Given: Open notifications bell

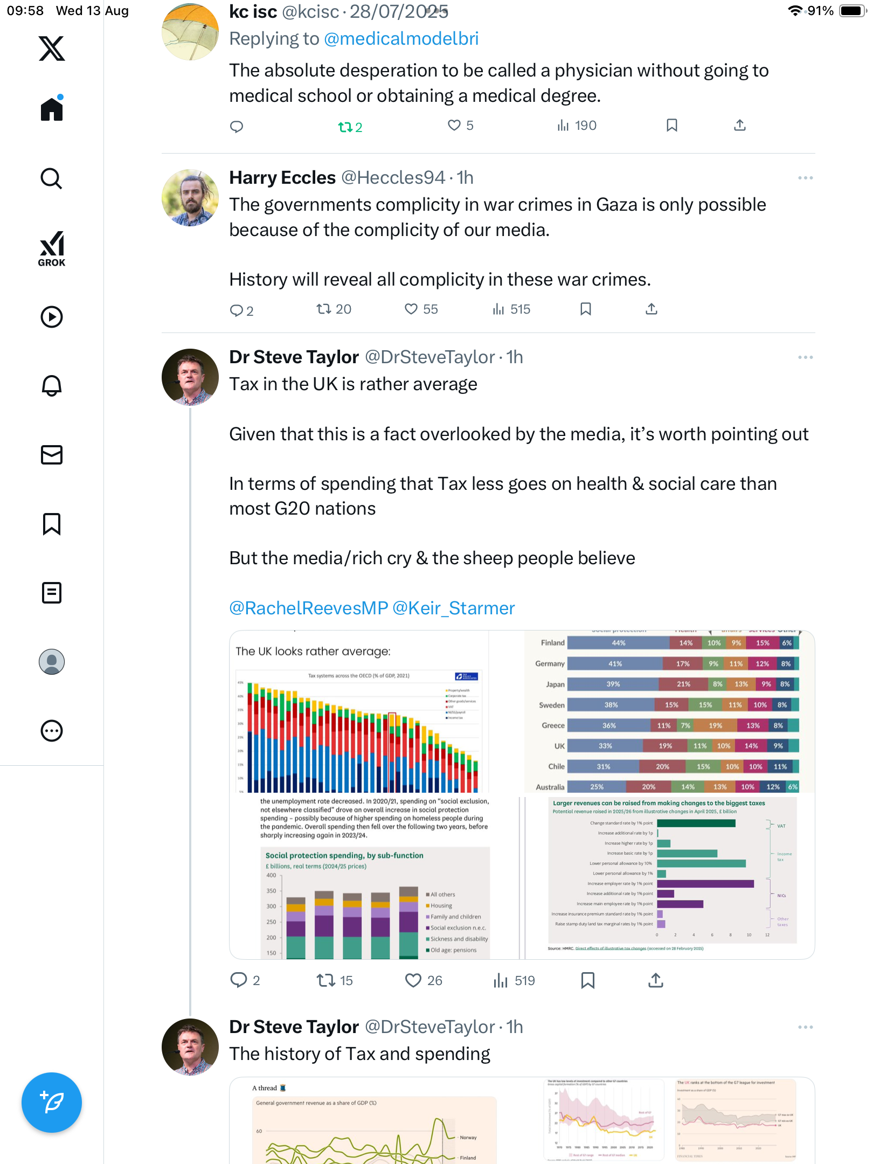Looking at the screenshot, I should click(x=52, y=385).
